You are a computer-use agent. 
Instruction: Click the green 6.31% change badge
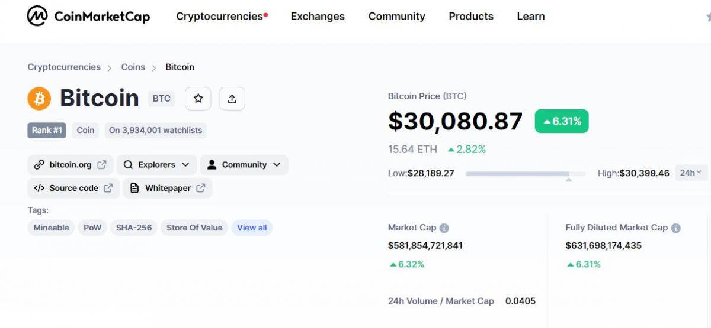coord(562,121)
